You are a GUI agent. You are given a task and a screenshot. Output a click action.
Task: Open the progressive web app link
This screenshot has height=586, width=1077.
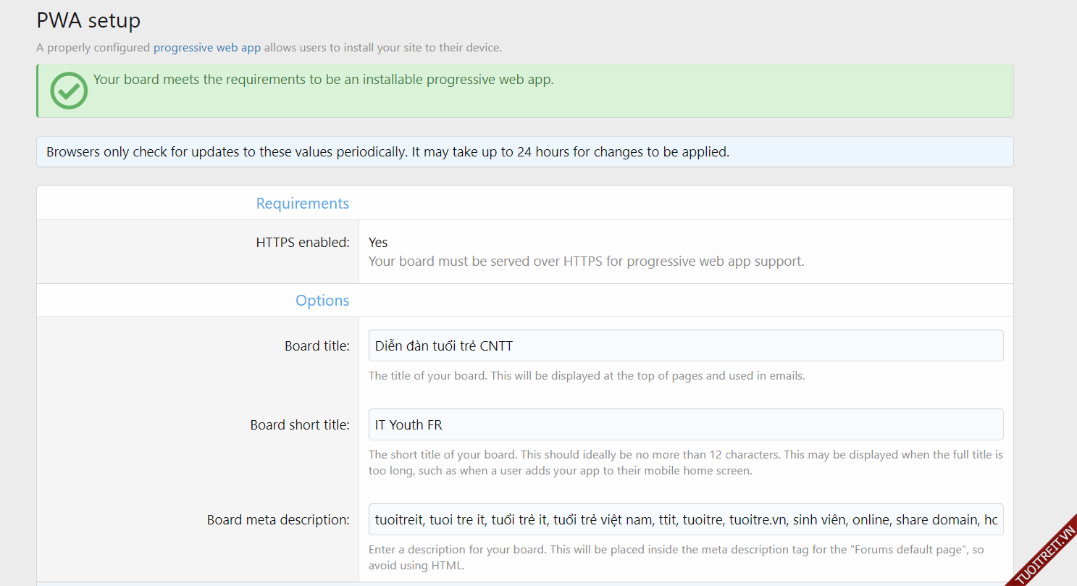206,48
